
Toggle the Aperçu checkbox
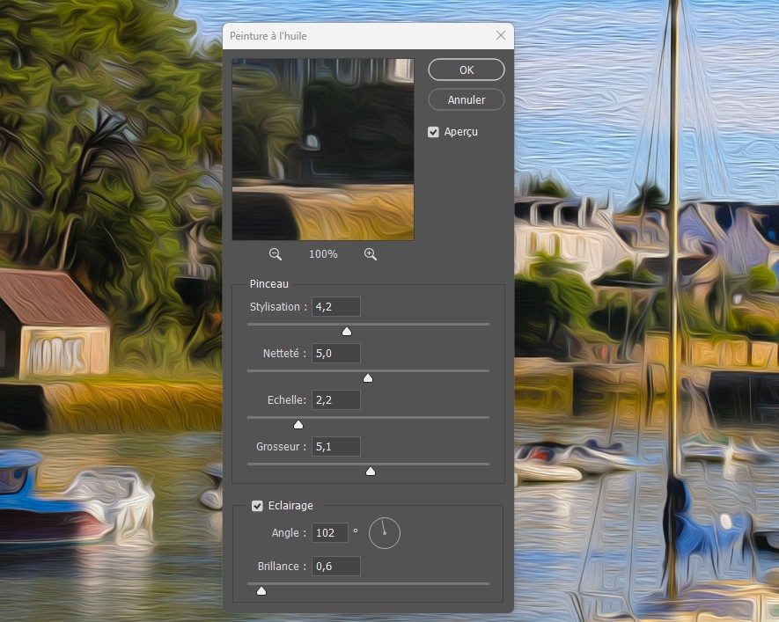click(x=433, y=132)
